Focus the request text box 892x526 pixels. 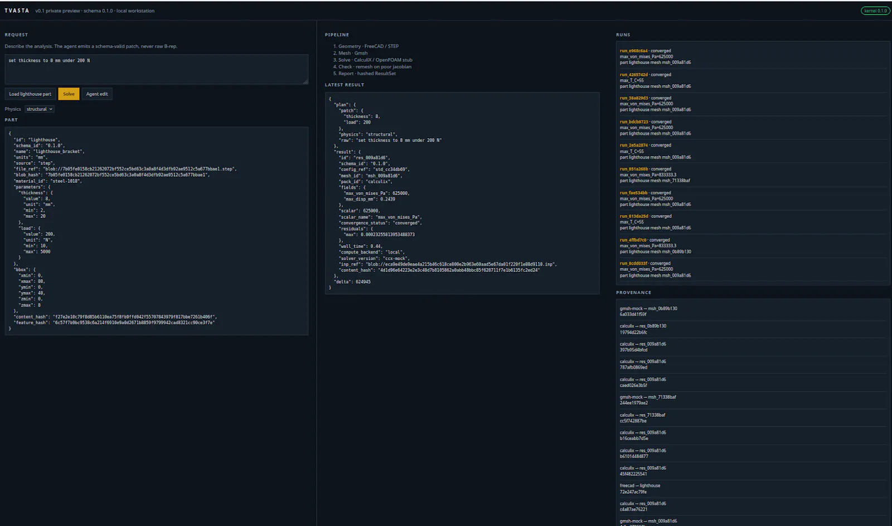point(157,69)
